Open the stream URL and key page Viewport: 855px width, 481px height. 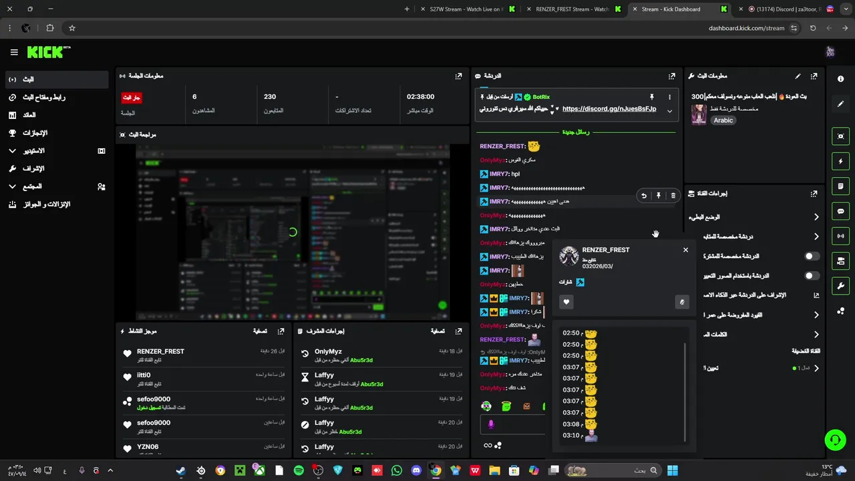pyautogui.click(x=56, y=98)
